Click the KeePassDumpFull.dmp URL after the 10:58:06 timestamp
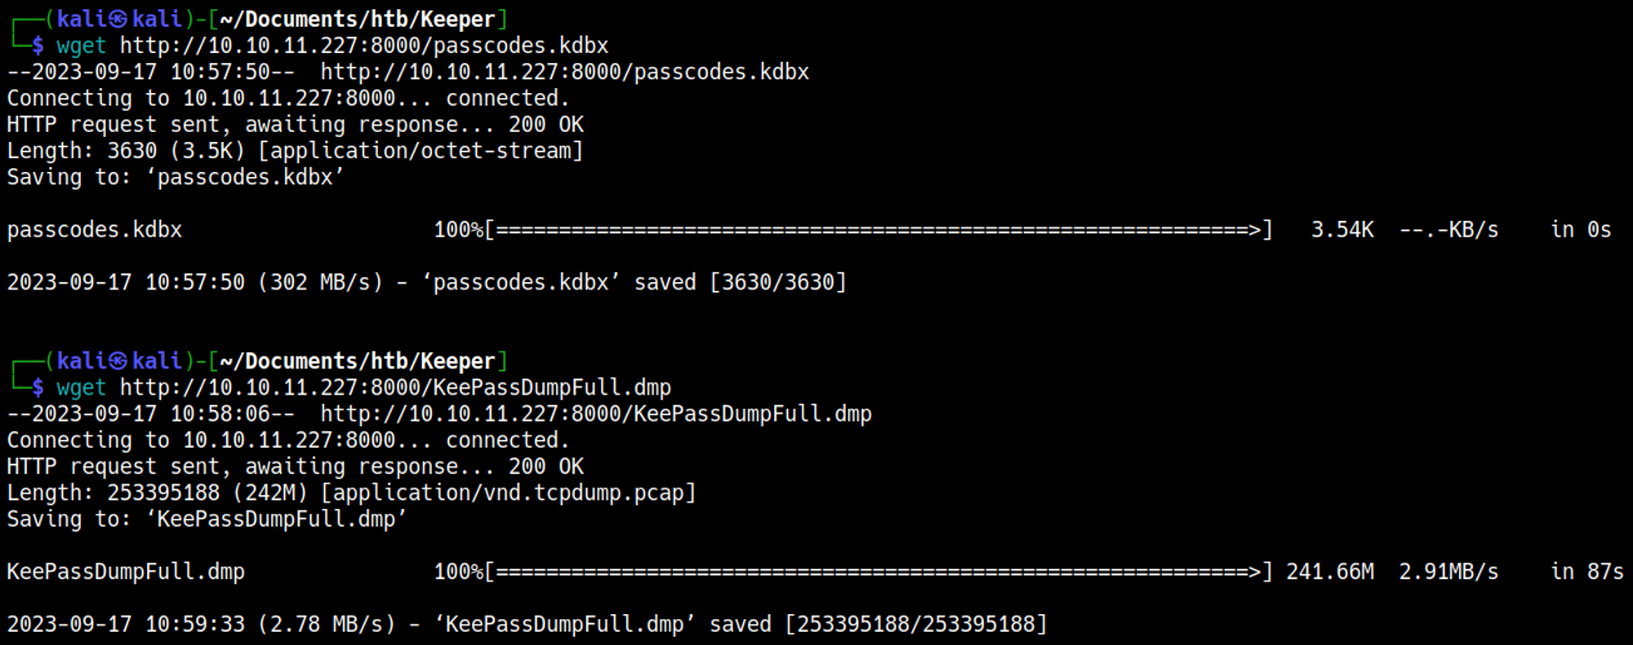Screen dimensions: 1633x645 595,413
